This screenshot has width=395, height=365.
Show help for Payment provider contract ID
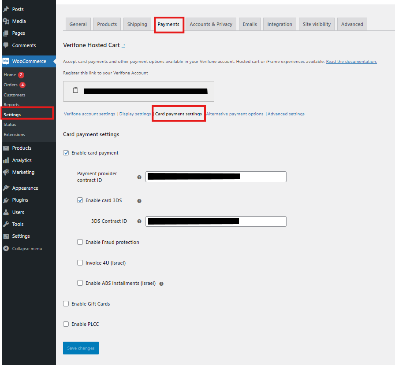pyautogui.click(x=139, y=177)
